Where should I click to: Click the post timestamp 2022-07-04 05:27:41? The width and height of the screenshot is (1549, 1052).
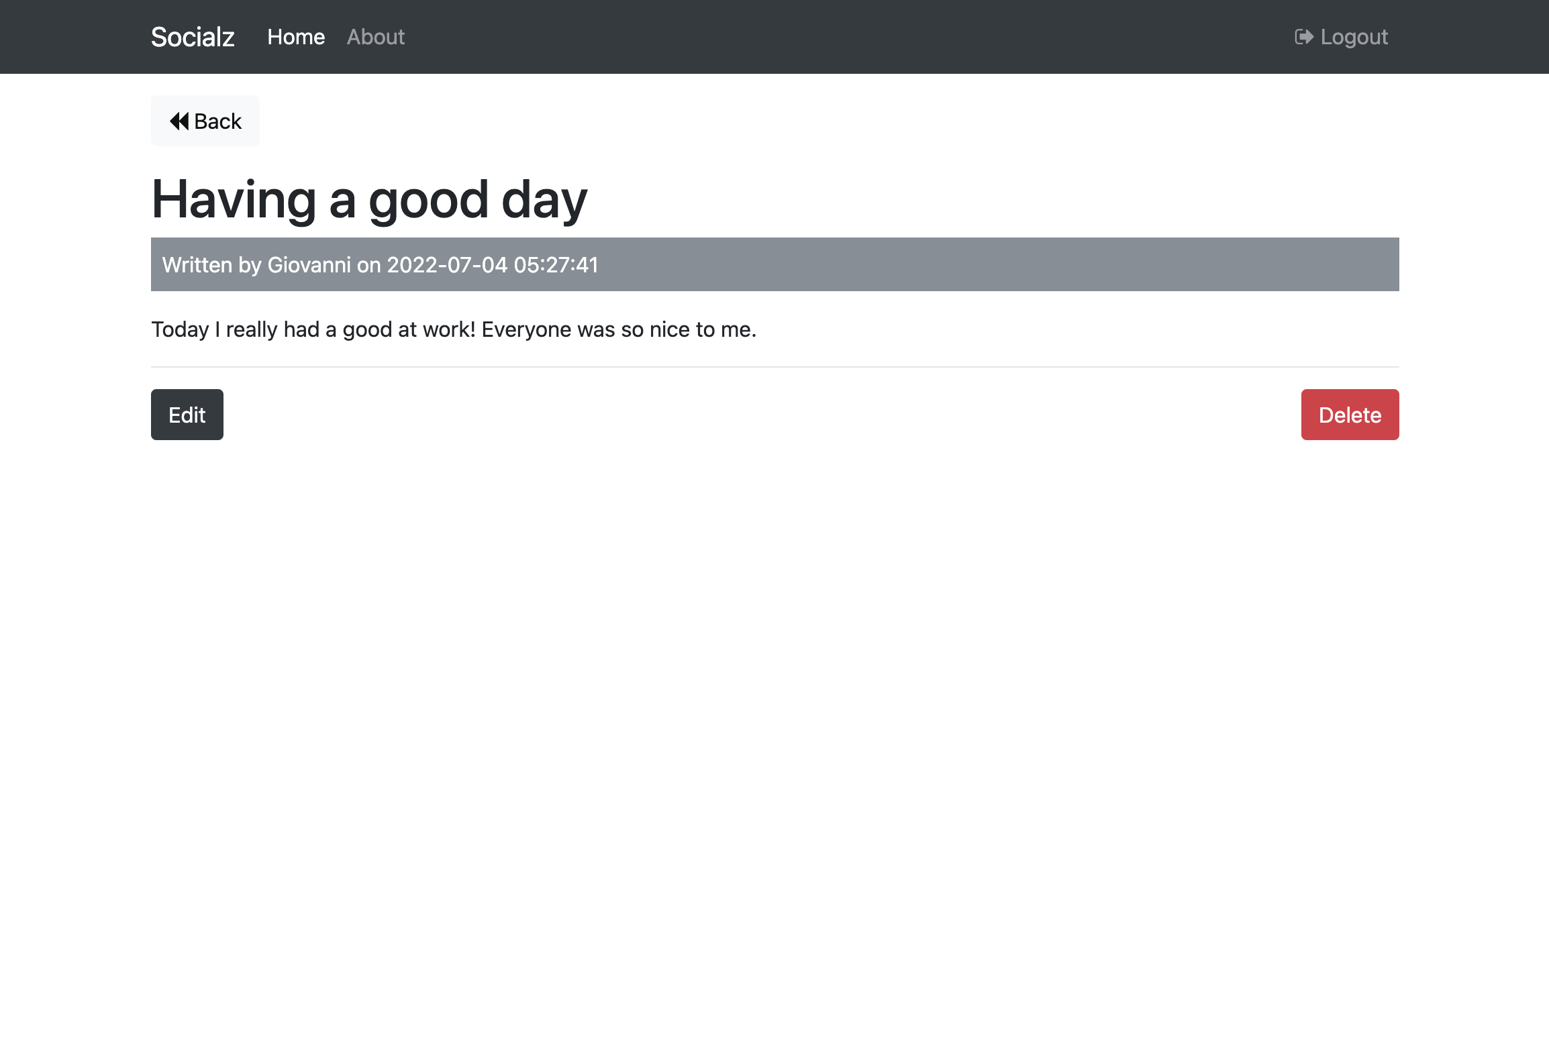[493, 265]
